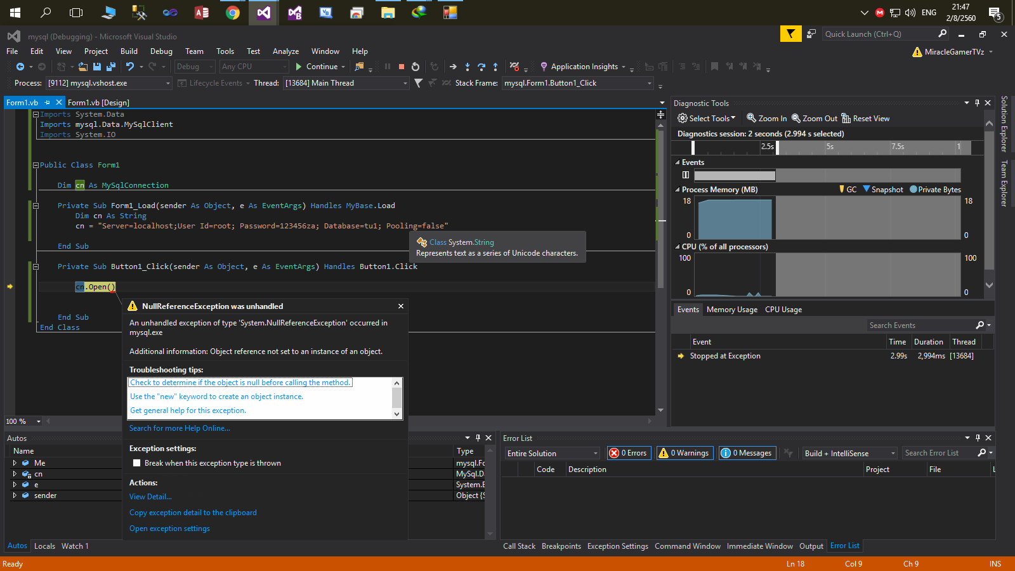Collapse the Process Memory (MB) graph
The height and width of the screenshot is (571, 1015).
678,190
